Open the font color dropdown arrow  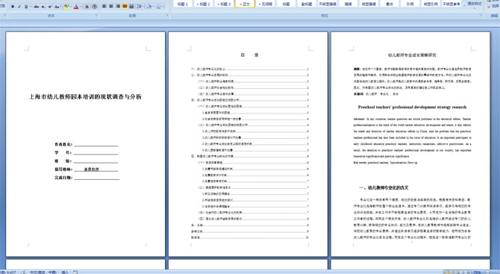(81, 7)
